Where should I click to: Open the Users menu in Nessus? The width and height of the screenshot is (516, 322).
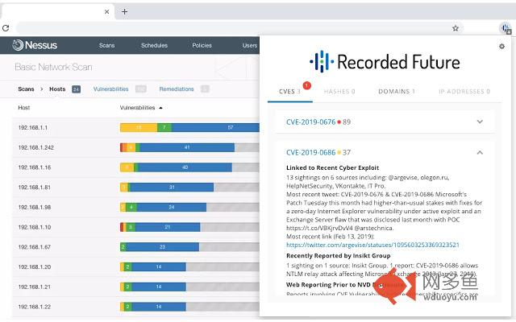click(x=250, y=45)
